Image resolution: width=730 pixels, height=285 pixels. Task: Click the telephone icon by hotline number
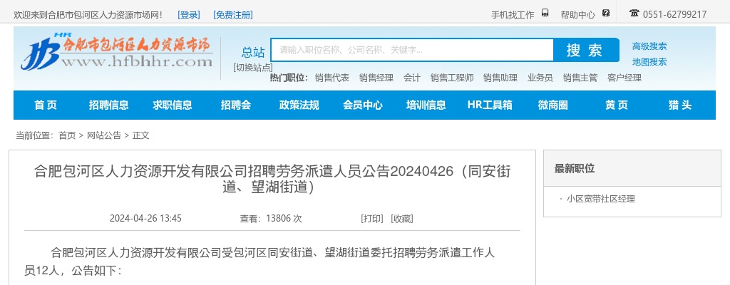634,14
